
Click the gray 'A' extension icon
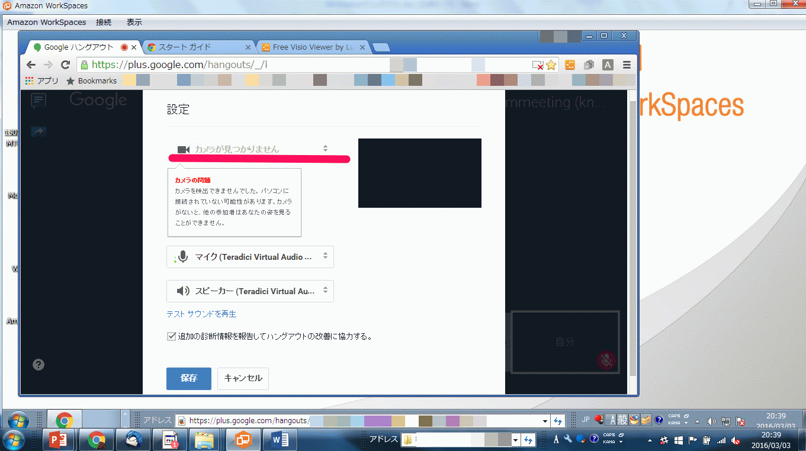coord(608,65)
